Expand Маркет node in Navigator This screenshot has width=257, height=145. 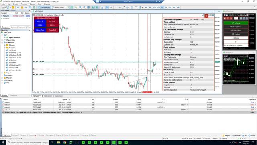pyautogui.click(x=2, y=78)
